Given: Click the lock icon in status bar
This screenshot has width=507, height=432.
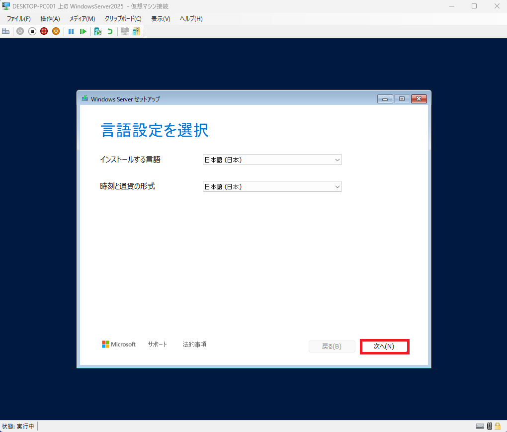Looking at the screenshot, I should (498, 426).
